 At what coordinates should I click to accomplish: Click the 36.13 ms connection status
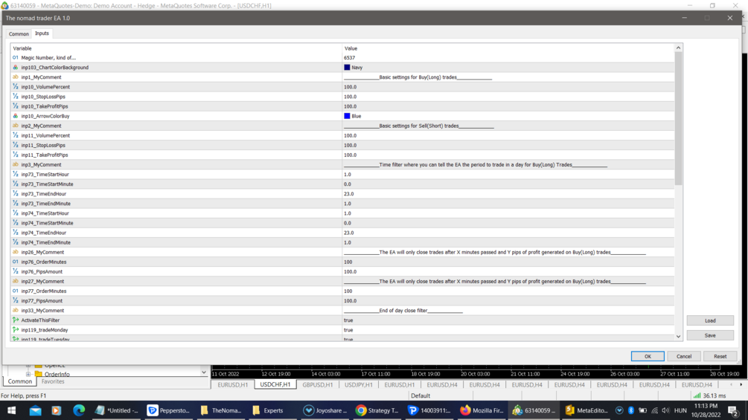point(710,395)
